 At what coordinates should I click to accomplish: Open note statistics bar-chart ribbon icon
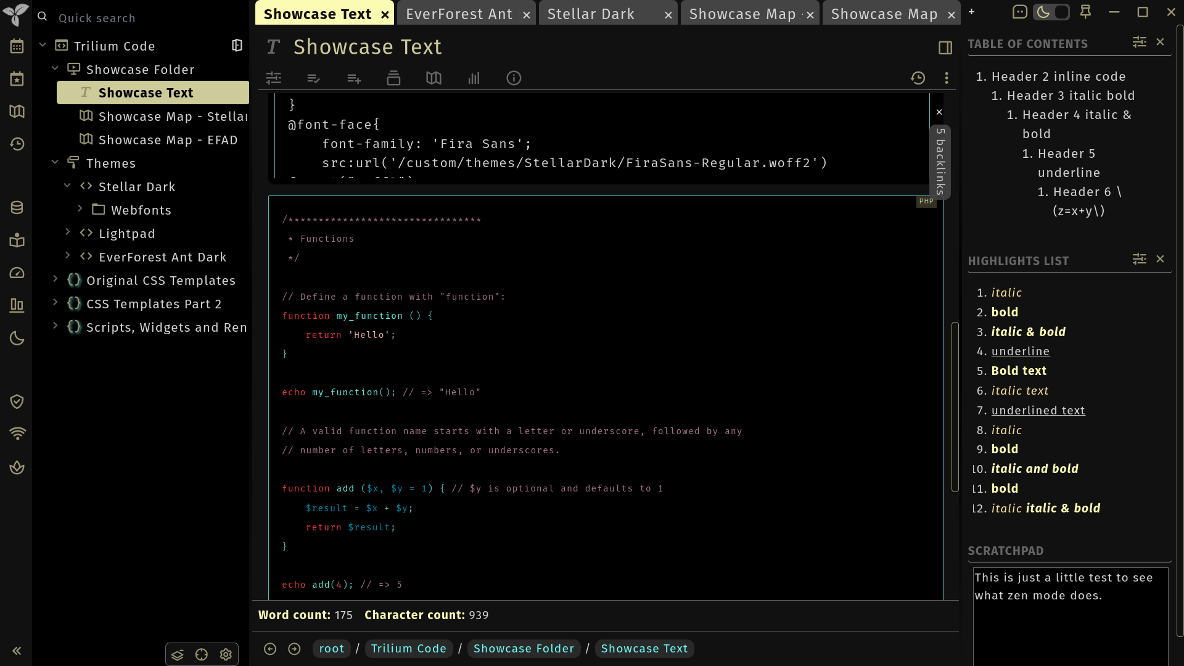click(474, 78)
